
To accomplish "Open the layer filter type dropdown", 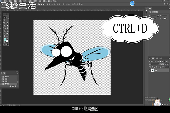I will click(x=152, y=61).
